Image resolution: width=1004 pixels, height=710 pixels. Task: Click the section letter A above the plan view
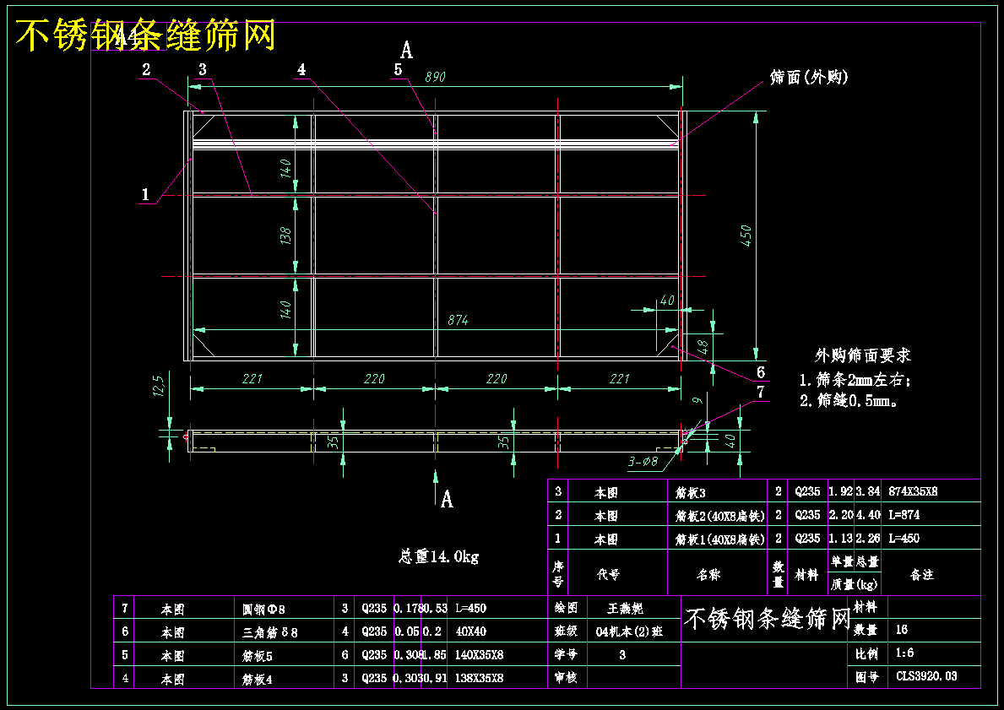pos(407,50)
